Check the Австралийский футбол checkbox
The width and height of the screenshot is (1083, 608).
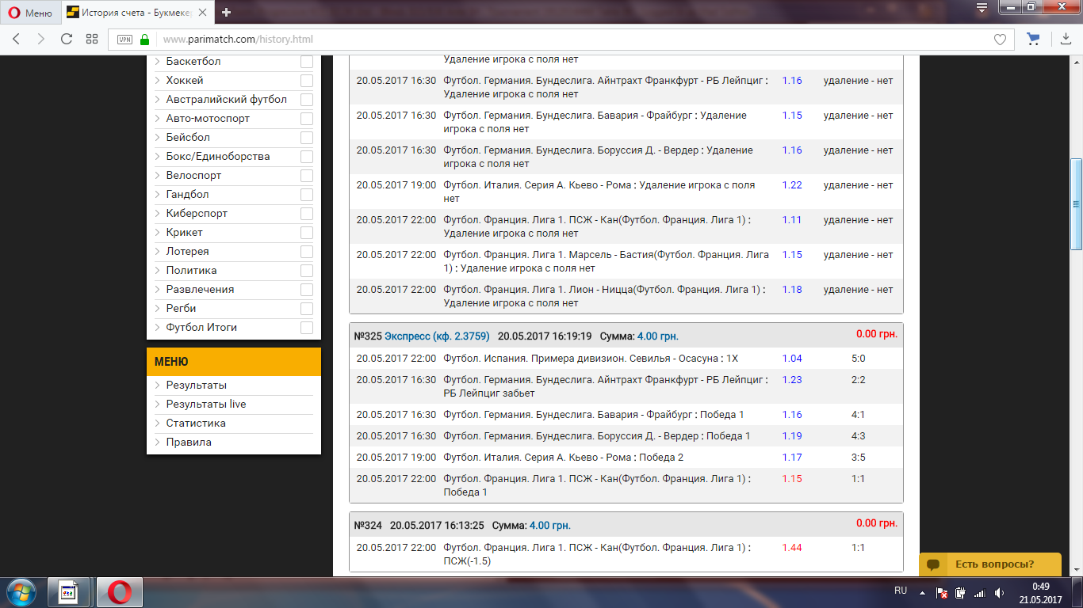tap(307, 100)
